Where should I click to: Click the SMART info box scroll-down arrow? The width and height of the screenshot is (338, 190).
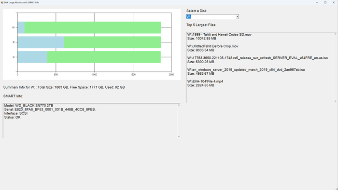point(179,136)
